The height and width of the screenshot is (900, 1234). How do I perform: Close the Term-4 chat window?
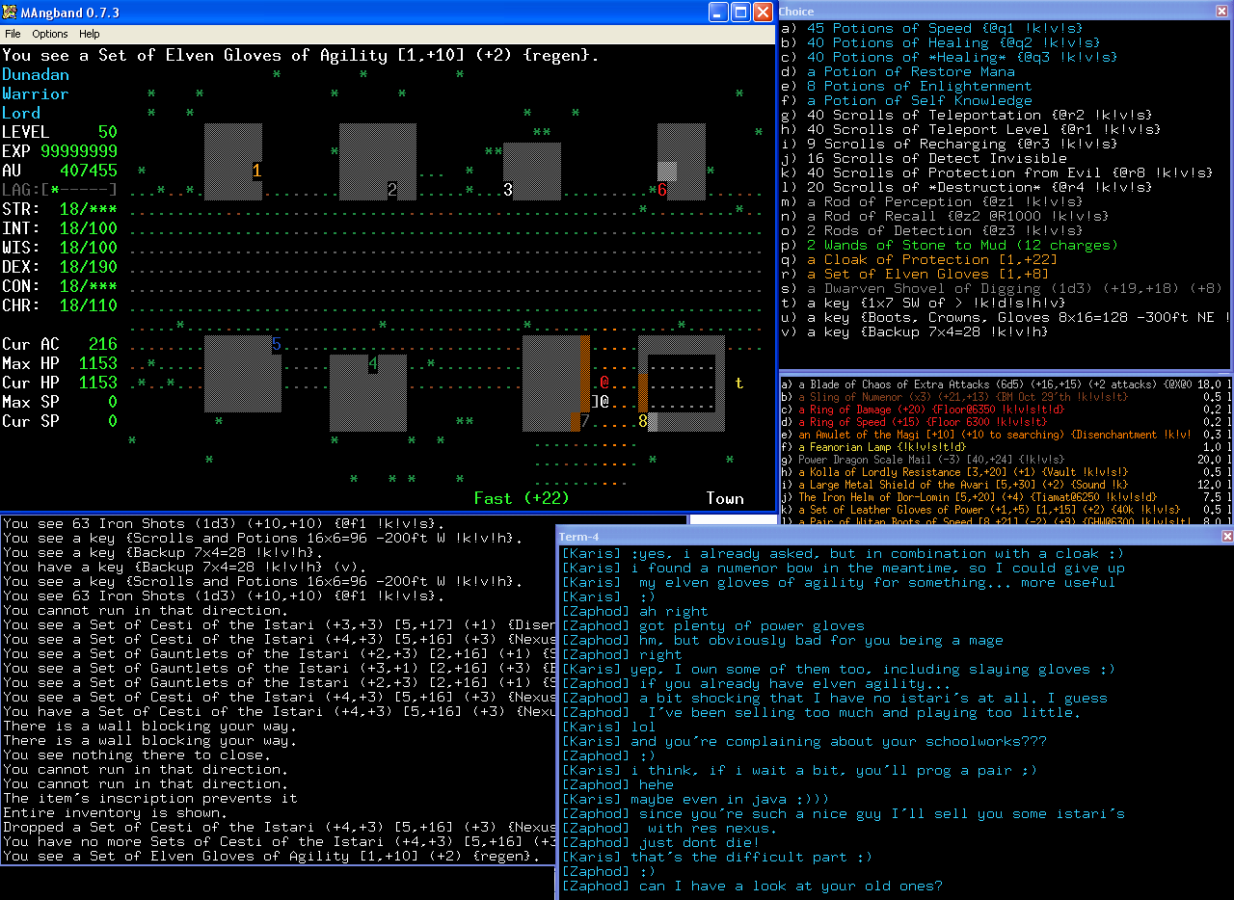tap(1227, 536)
